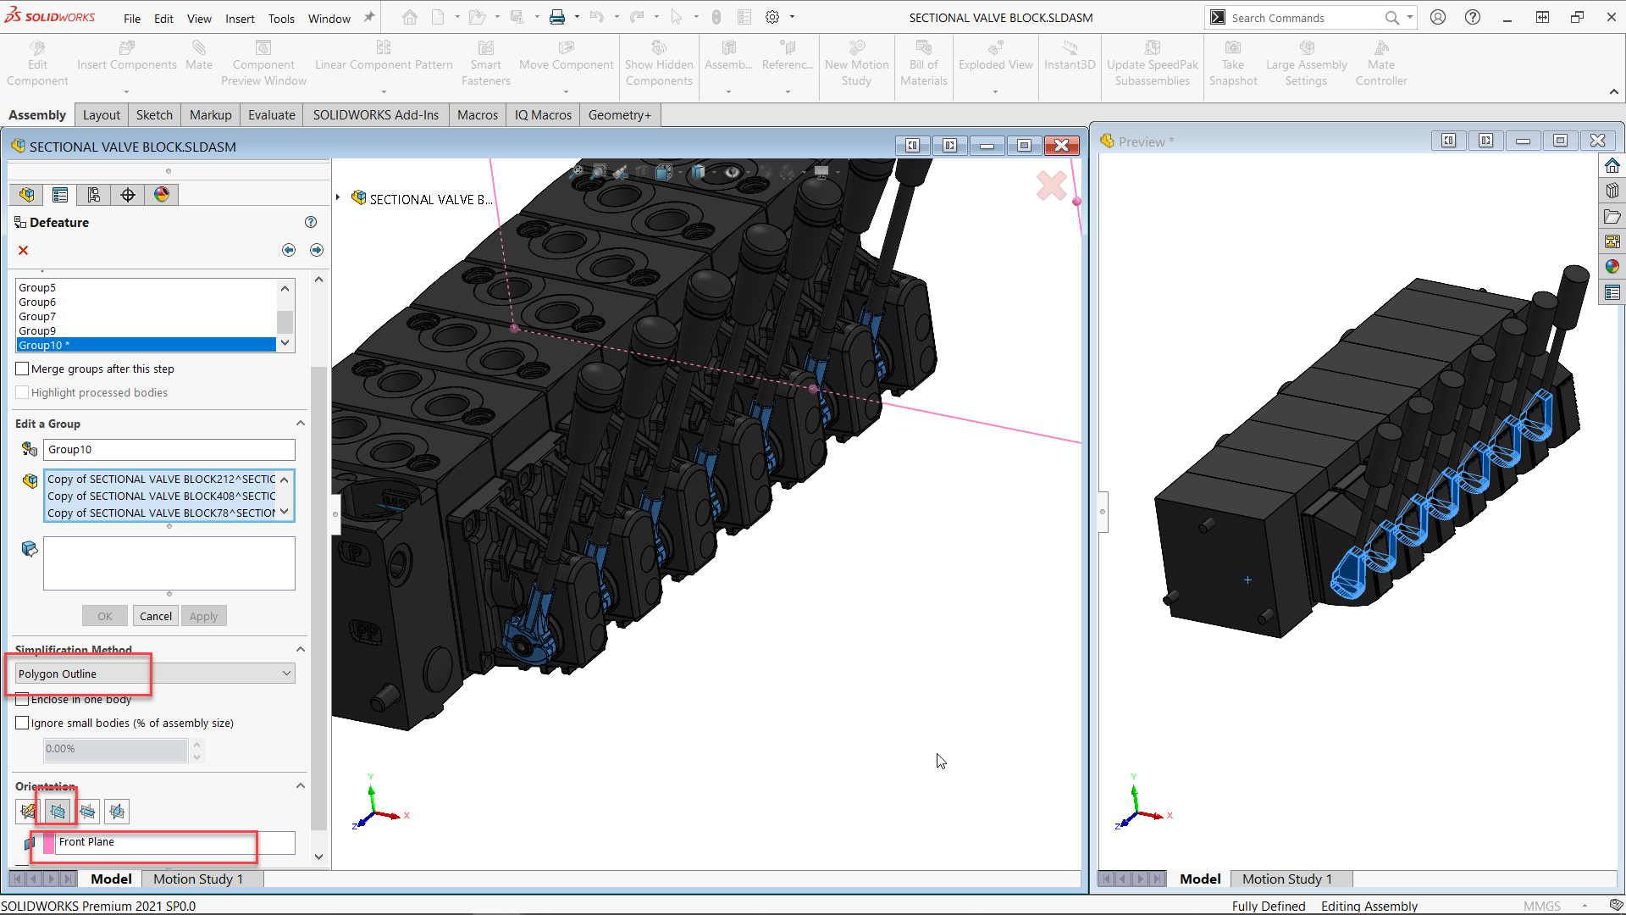Collapse the Simplification Method section
This screenshot has height=915, width=1626.
(x=300, y=649)
